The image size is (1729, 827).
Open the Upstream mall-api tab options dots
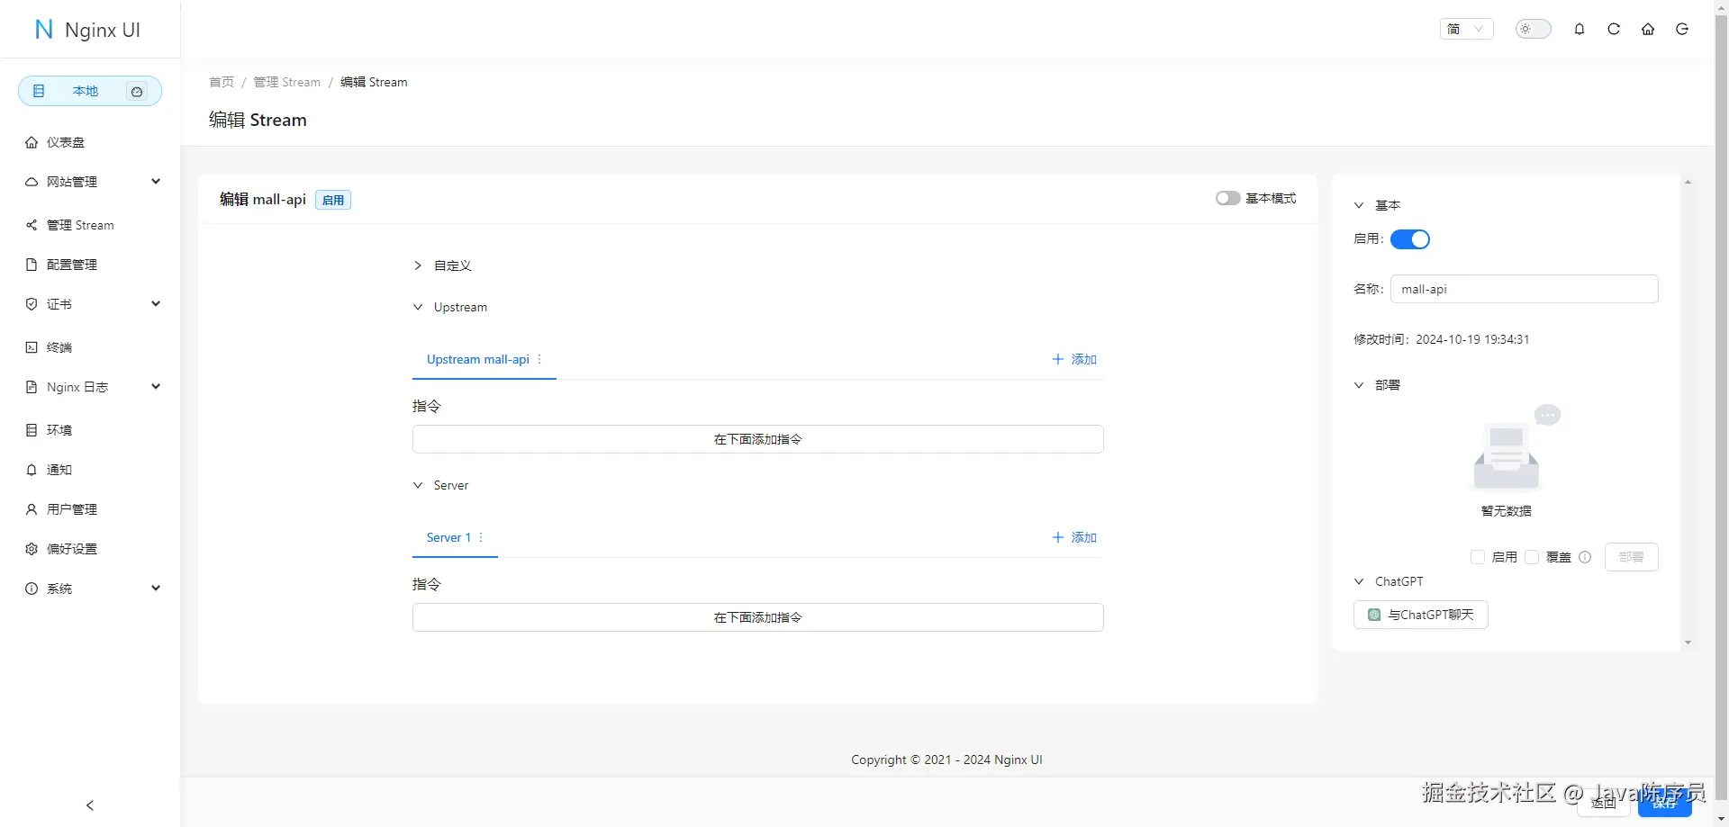tap(539, 359)
